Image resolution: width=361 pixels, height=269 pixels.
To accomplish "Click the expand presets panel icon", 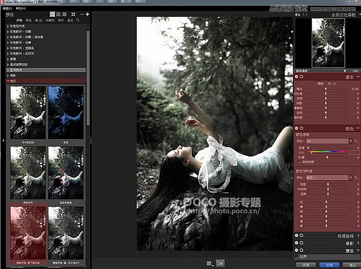I will click(x=73, y=14).
